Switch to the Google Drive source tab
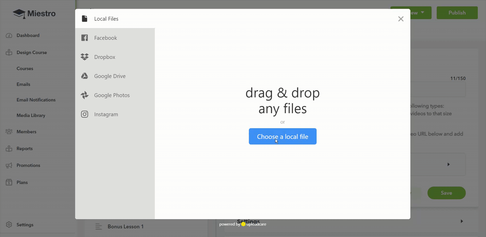Image resolution: width=486 pixels, height=237 pixels. pos(115,76)
